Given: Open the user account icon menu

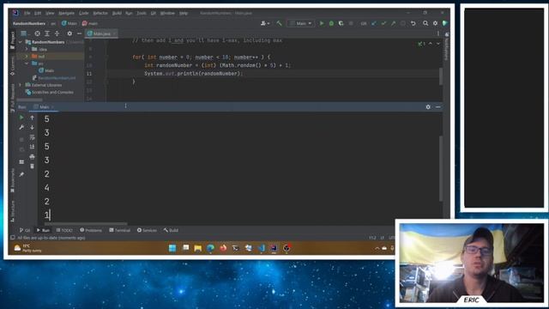Looking at the screenshot, I should point(265,23).
